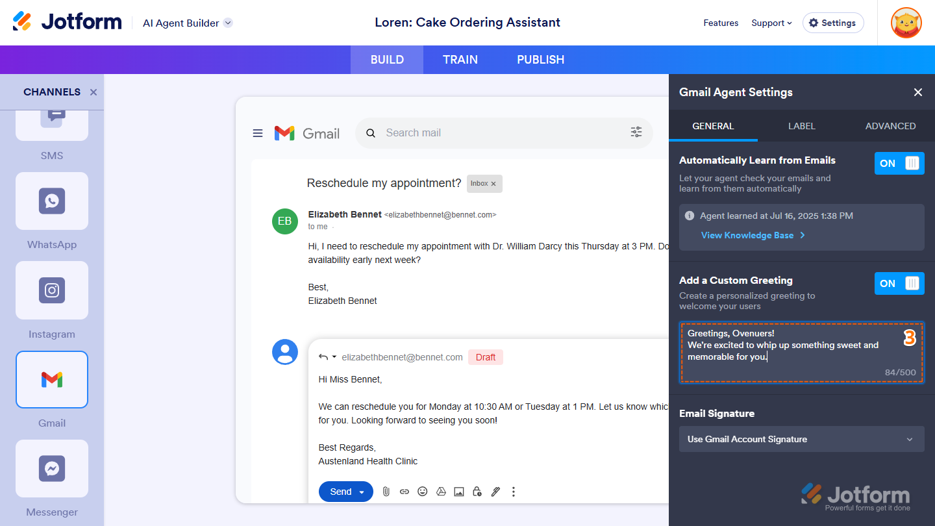Click the insert link icon
The image size is (935, 526).
[x=405, y=492]
